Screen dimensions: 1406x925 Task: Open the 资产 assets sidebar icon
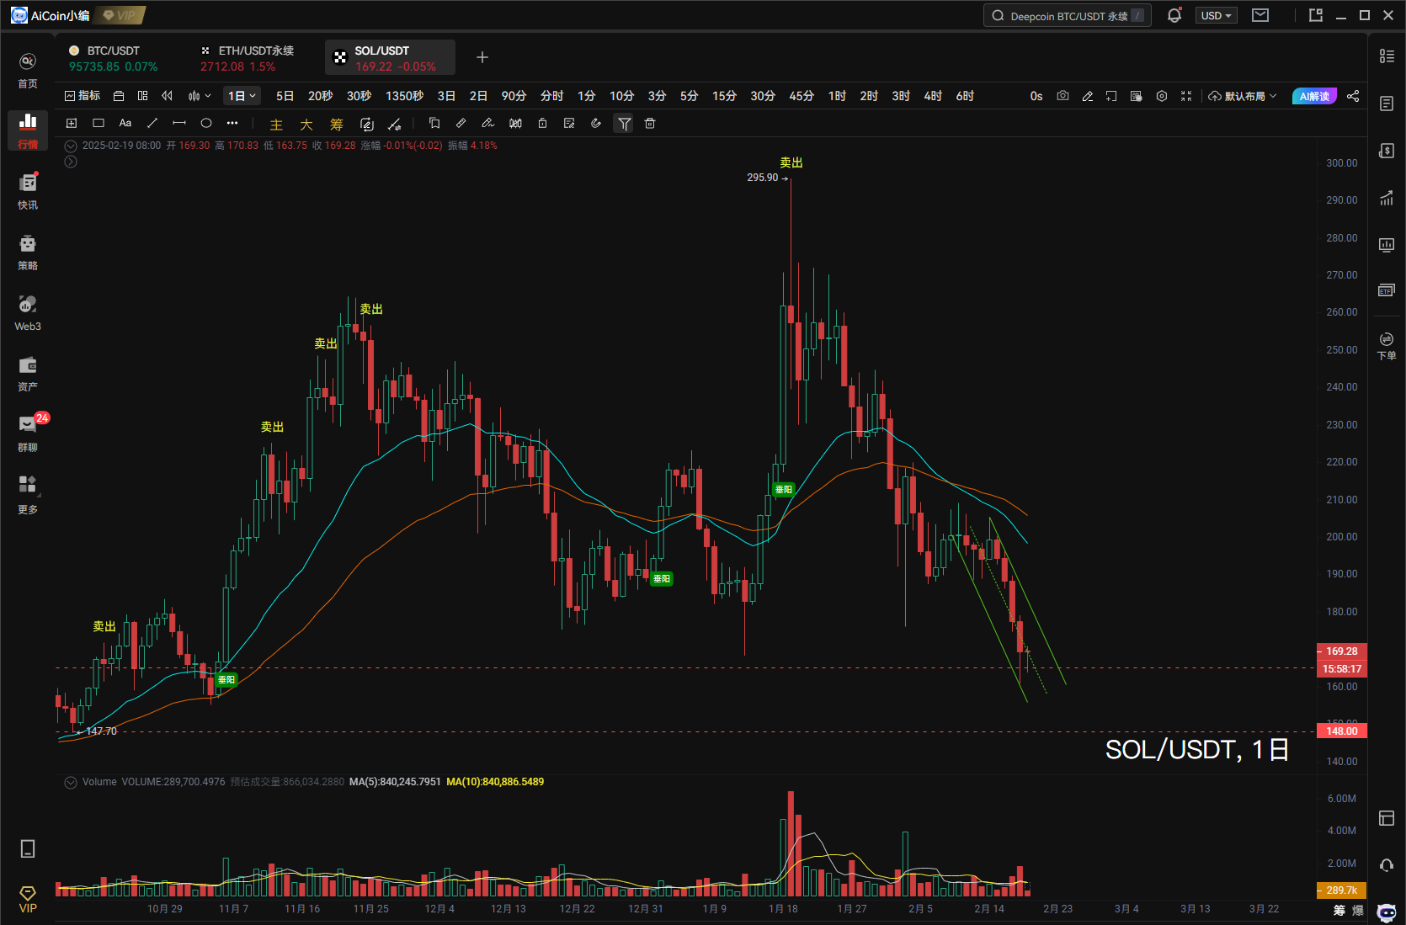click(28, 374)
